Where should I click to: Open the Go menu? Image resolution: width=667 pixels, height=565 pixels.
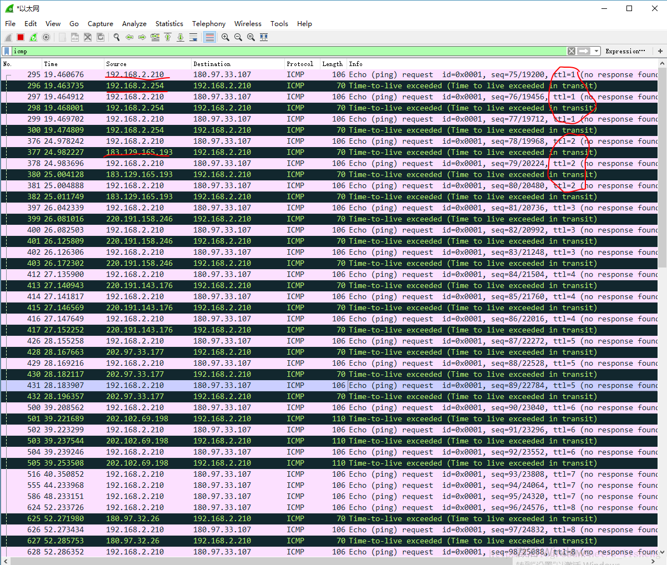(x=74, y=24)
